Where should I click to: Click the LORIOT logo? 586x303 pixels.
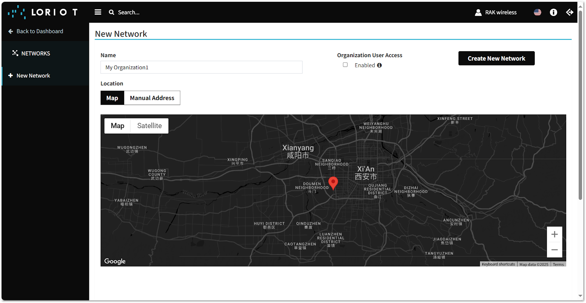pyautogui.click(x=42, y=12)
